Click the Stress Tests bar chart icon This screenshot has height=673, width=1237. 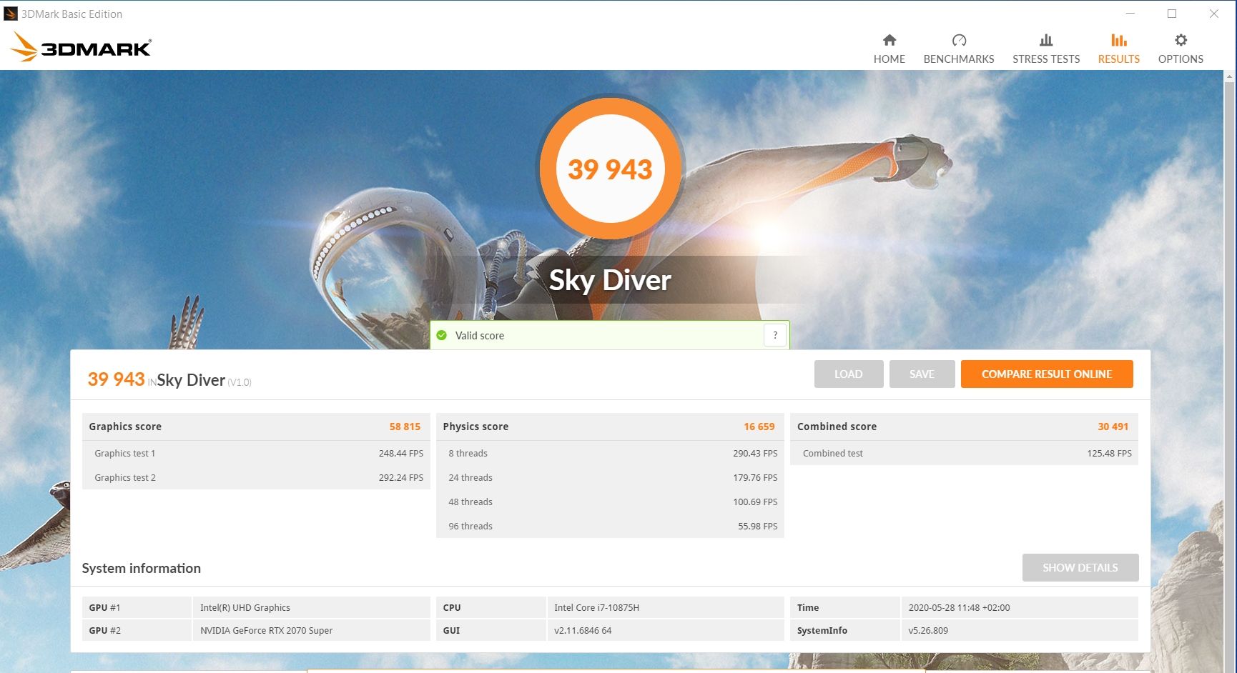coord(1046,40)
